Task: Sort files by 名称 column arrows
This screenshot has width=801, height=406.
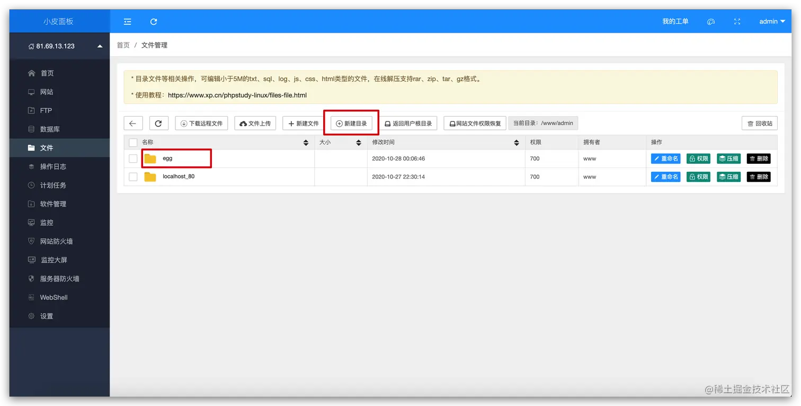Action: (306, 143)
